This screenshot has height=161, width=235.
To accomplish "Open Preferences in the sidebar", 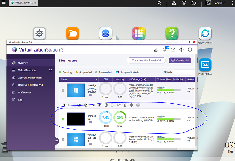I will [31, 92].
